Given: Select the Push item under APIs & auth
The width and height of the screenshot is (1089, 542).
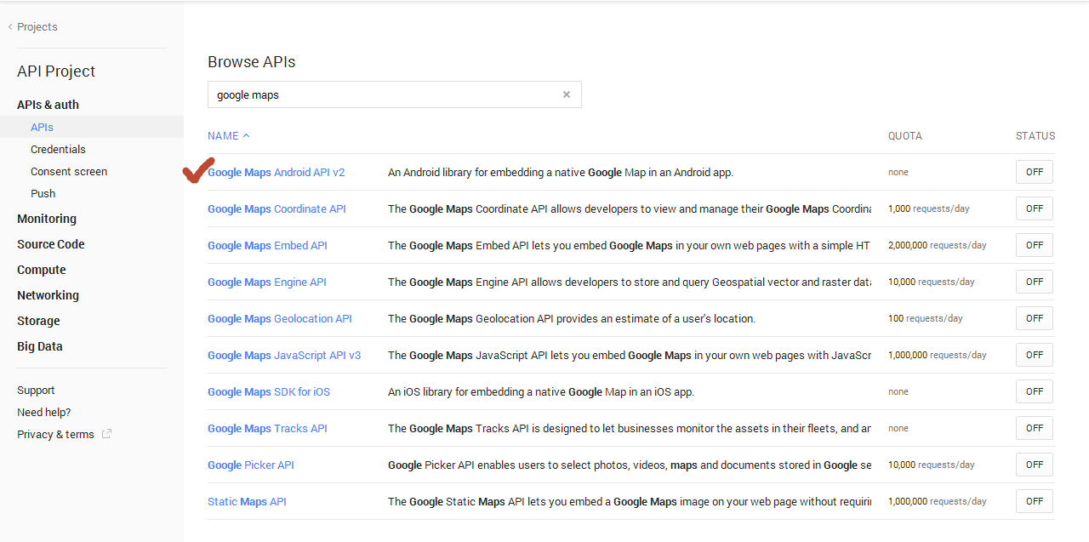Looking at the screenshot, I should (43, 193).
